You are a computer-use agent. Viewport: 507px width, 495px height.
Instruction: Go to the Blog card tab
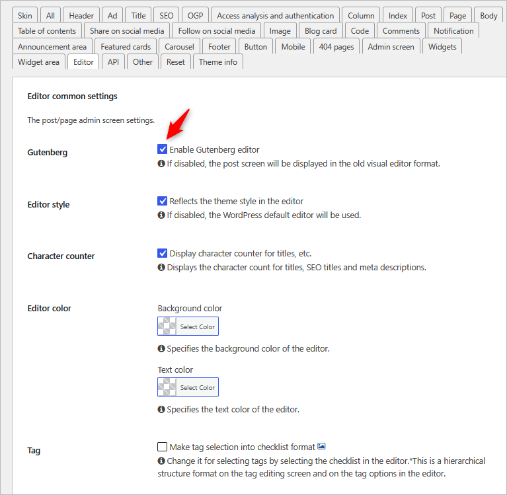(x=321, y=31)
